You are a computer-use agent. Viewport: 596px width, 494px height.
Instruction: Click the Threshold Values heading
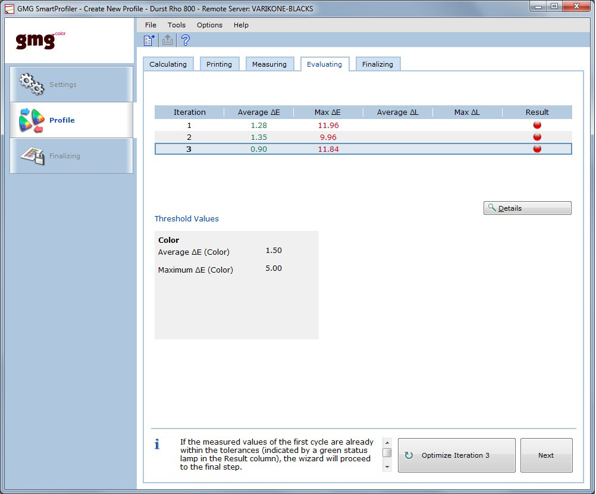click(187, 218)
